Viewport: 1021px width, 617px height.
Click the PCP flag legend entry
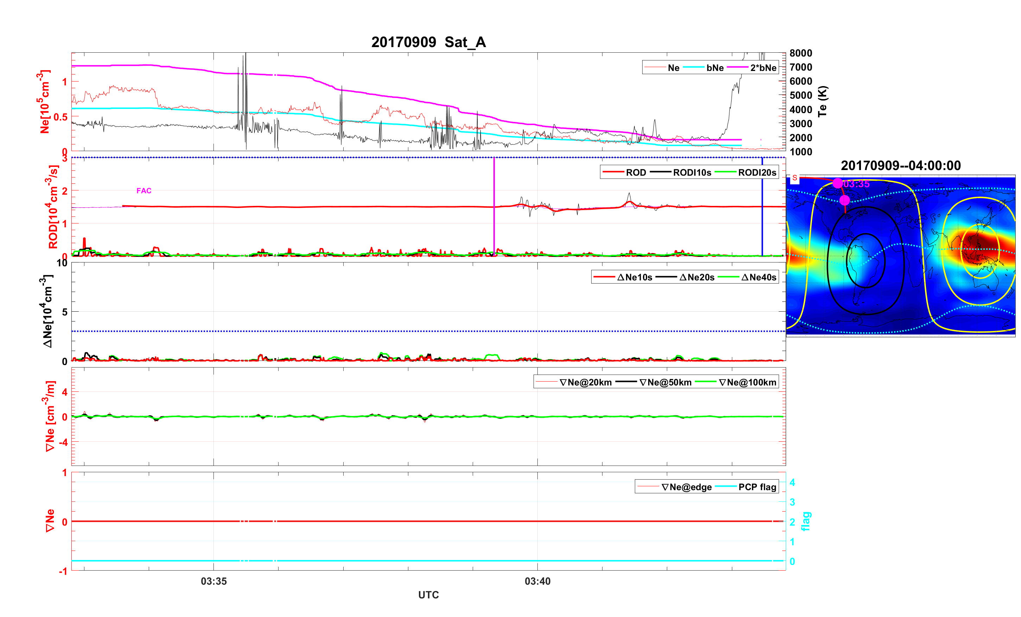pyautogui.click(x=757, y=487)
